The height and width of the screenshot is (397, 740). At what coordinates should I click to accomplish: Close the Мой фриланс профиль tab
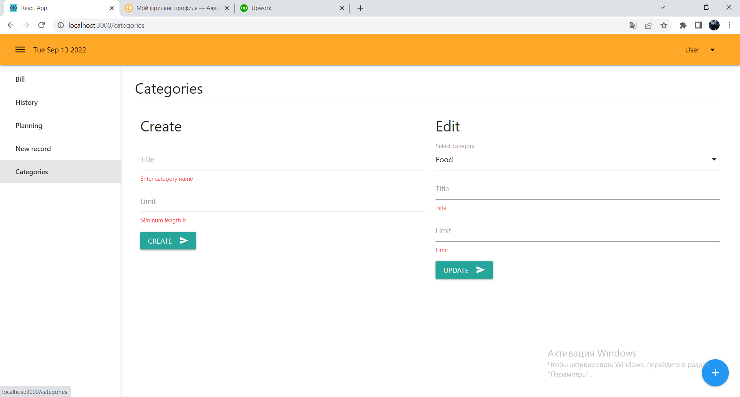[x=227, y=8]
